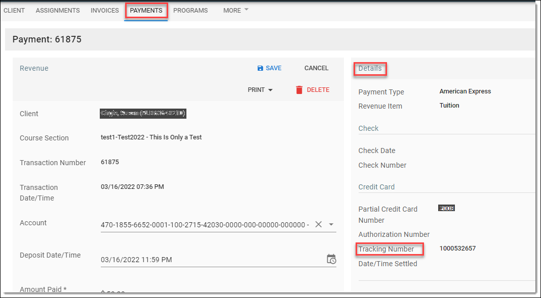The height and width of the screenshot is (298, 541).
Task: Click the red trash Delete icon
Action: 299,90
